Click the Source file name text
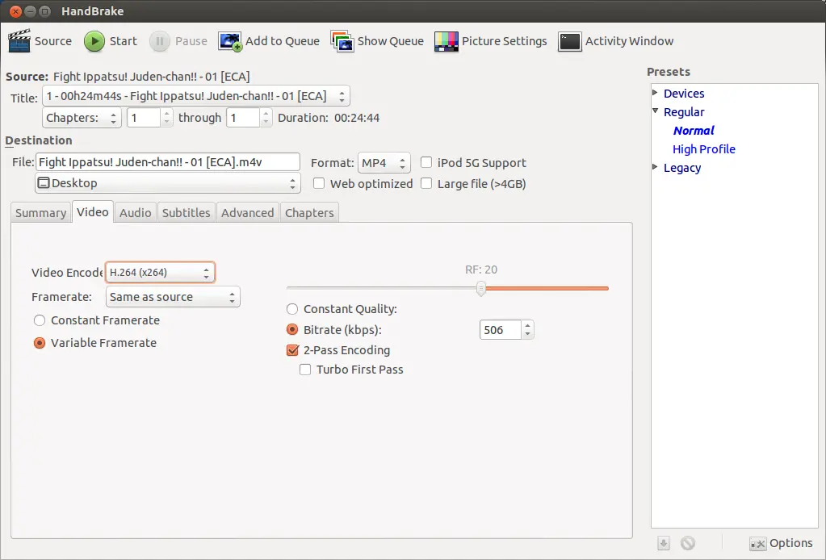Image resolution: width=826 pixels, height=560 pixels. pyautogui.click(x=151, y=77)
